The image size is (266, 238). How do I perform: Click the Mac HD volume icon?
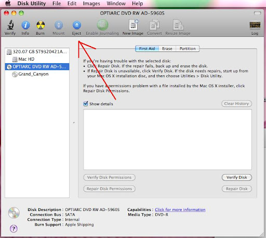pos(15,59)
